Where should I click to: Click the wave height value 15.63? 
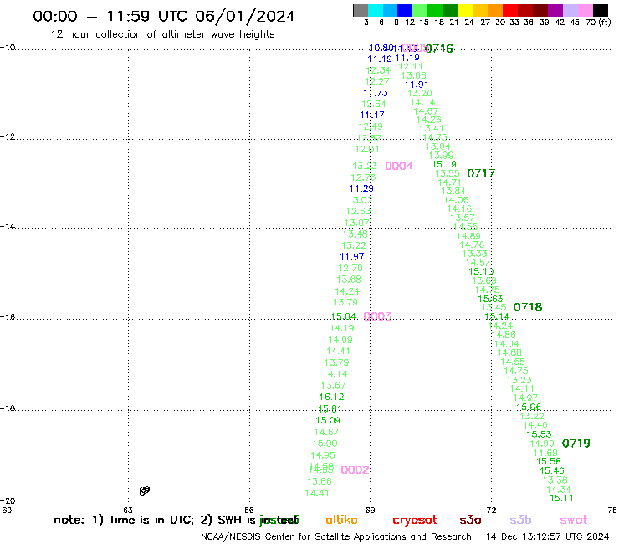click(x=490, y=299)
